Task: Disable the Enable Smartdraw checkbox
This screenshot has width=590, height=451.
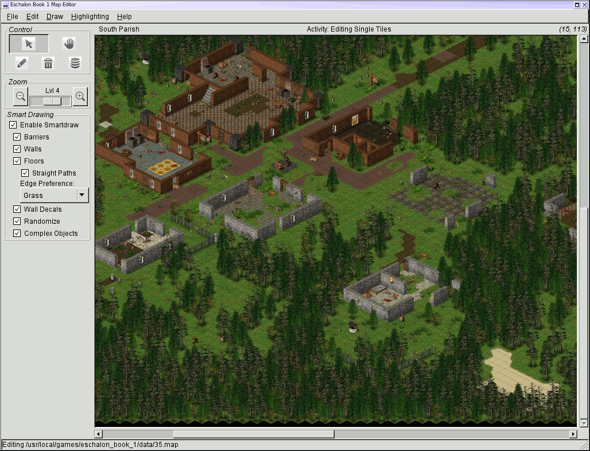Action: [x=13, y=125]
